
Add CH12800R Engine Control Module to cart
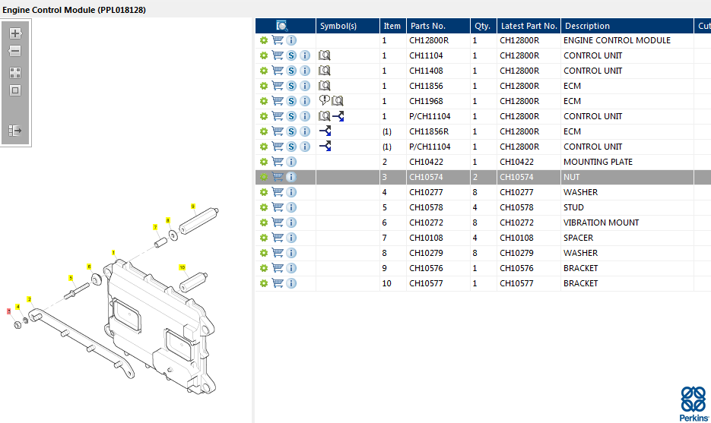[x=278, y=40]
